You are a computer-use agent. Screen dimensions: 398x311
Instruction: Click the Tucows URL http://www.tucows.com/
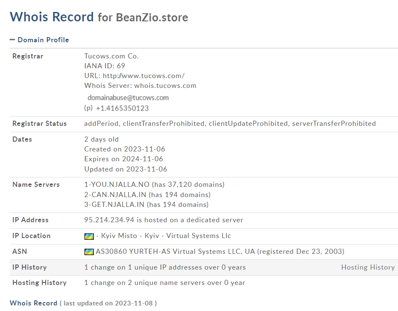pos(144,76)
